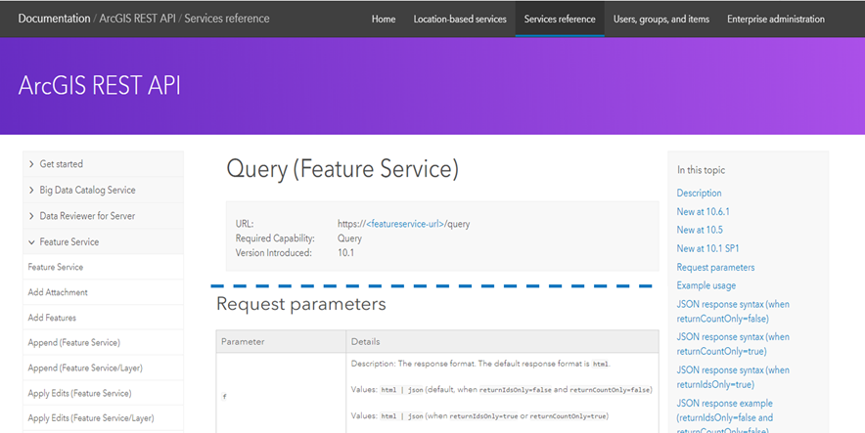Jump to Request parameters topic link

click(x=715, y=267)
